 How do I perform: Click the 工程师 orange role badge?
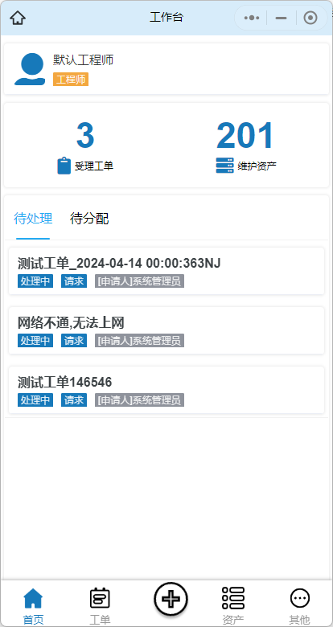point(71,79)
